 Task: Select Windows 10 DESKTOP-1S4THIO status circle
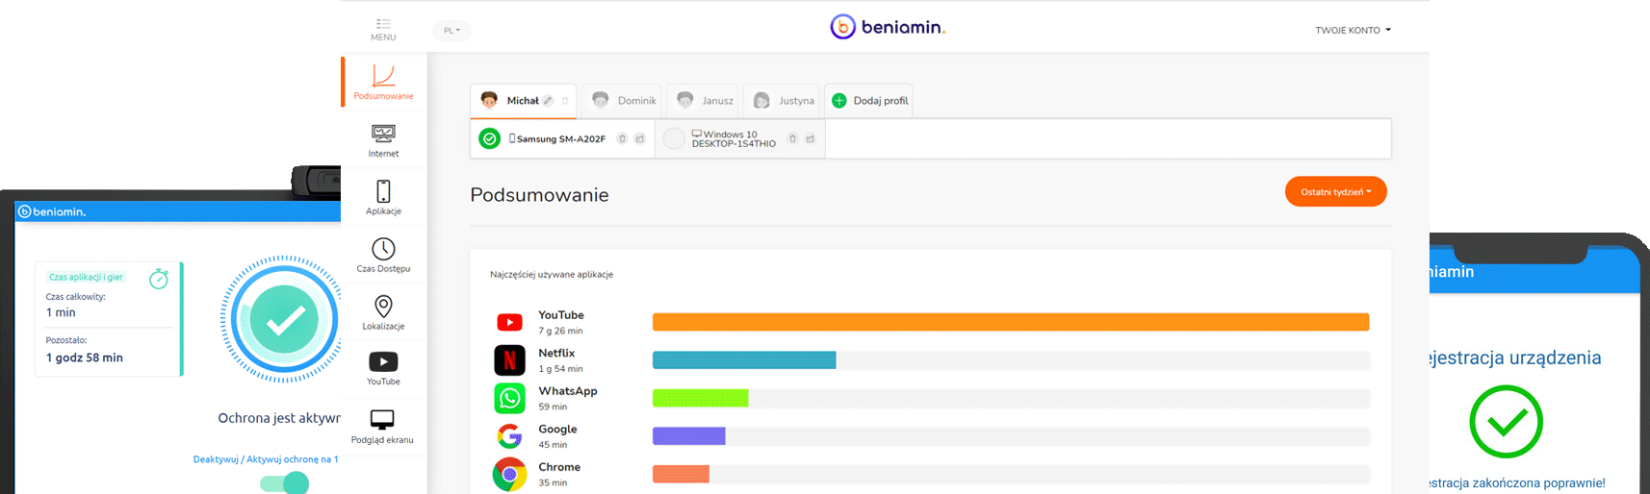(x=674, y=138)
